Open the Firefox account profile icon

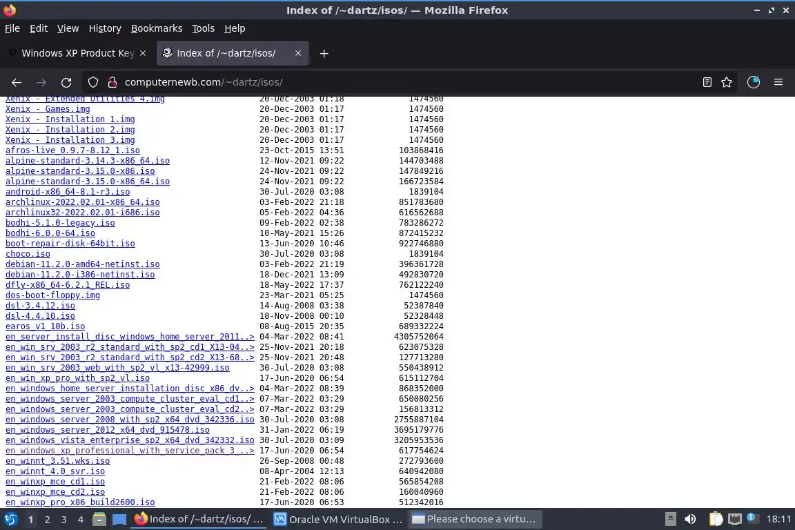pos(754,82)
